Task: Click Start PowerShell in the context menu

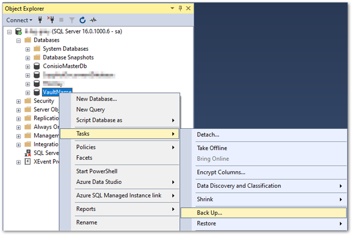Action: pos(97,171)
